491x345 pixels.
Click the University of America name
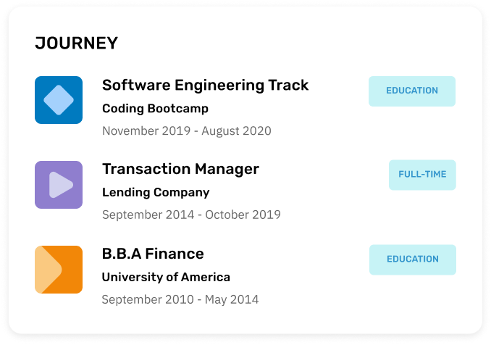click(x=166, y=277)
